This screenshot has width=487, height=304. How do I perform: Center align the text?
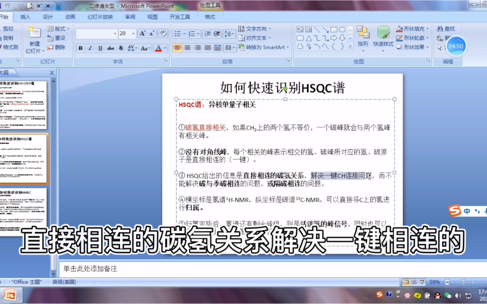tap(187, 48)
